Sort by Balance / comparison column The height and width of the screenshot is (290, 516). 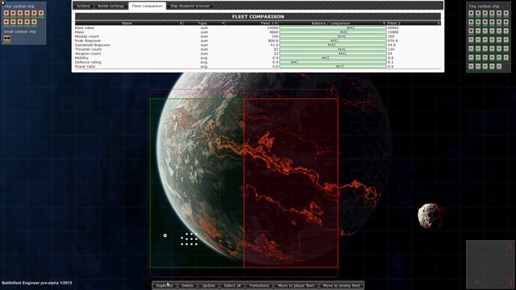coord(332,23)
